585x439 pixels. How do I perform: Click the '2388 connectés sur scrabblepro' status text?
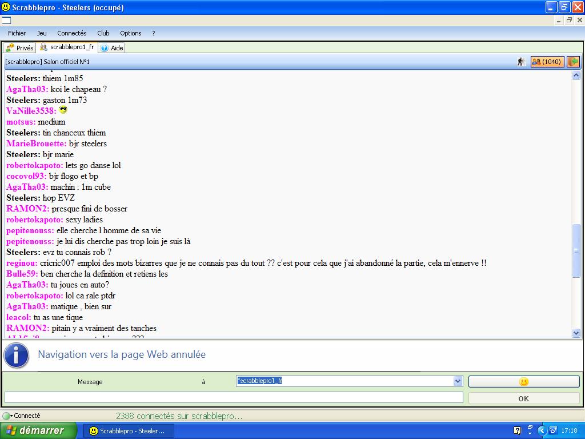pyautogui.click(x=179, y=416)
